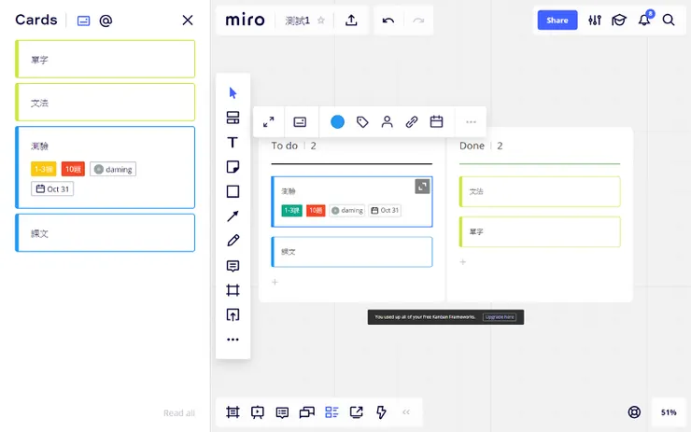
Task: Collapse the bottom toolbar chevrons
Action: pos(406,412)
